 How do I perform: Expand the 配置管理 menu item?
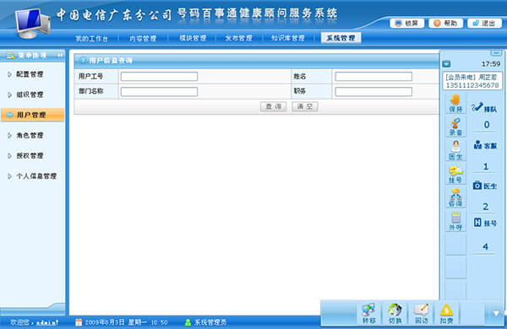30,74
